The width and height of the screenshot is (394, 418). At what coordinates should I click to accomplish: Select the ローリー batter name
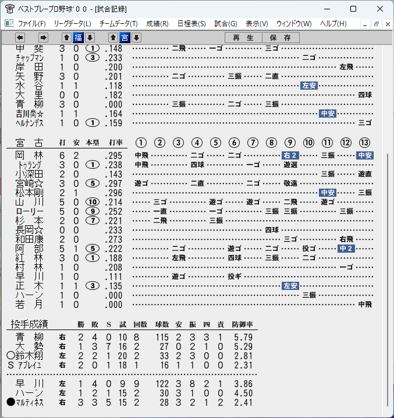[x=29, y=211]
